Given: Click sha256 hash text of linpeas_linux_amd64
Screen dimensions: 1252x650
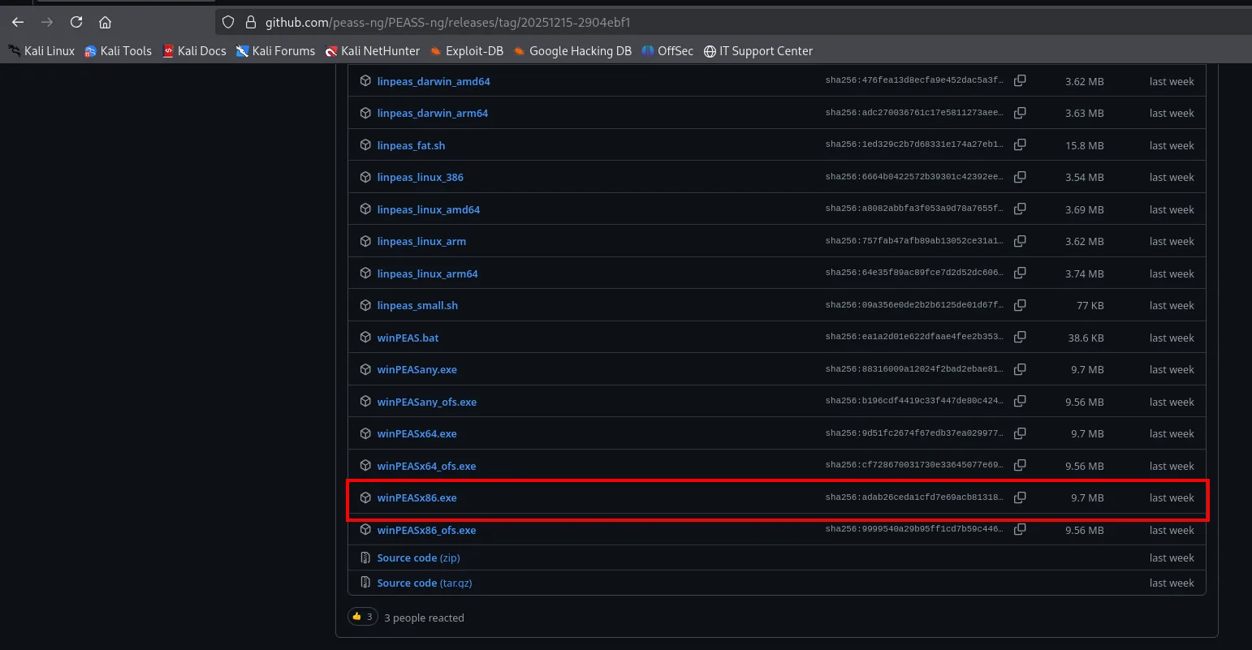Looking at the screenshot, I should pos(914,209).
